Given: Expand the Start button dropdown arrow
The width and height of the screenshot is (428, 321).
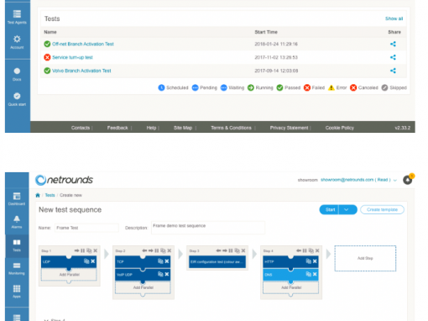Looking at the screenshot, I should pos(347,209).
